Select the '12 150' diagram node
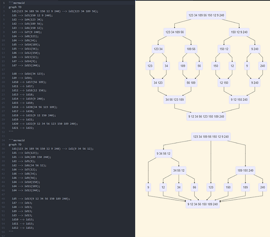 pos(224,83)
